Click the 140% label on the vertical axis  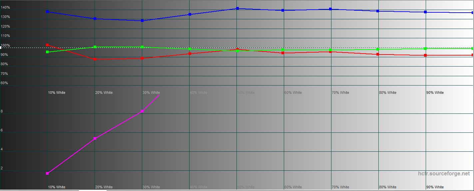(5, 7)
